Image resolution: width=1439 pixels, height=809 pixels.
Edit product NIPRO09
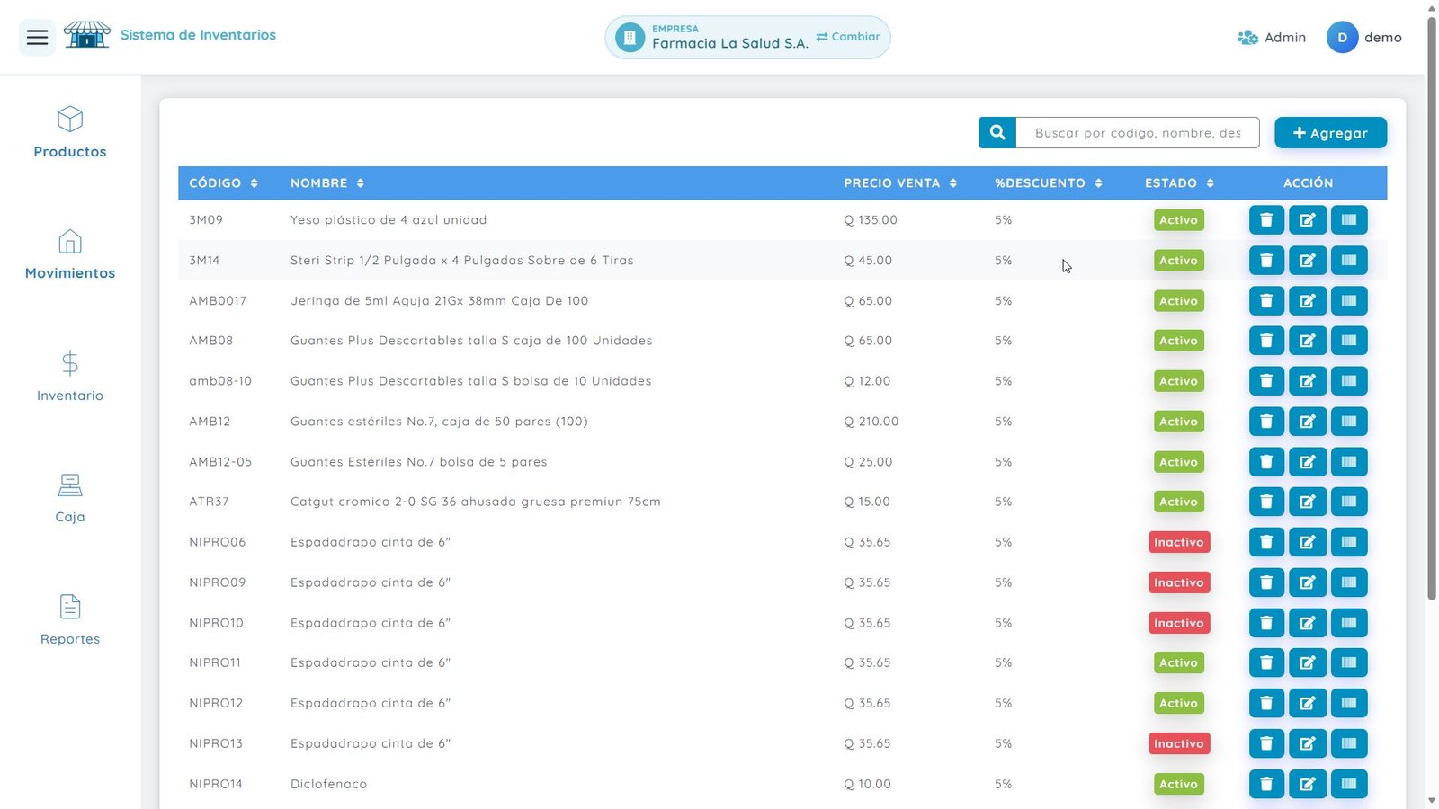pyautogui.click(x=1308, y=582)
